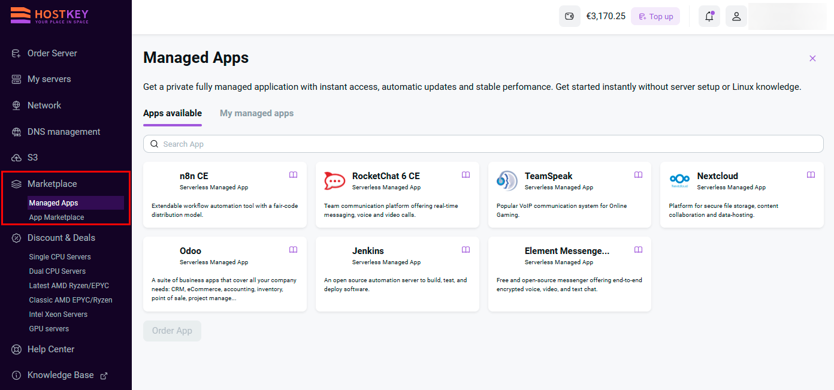
Task: Open Single CPU Servers deals
Action: pyautogui.click(x=60, y=257)
